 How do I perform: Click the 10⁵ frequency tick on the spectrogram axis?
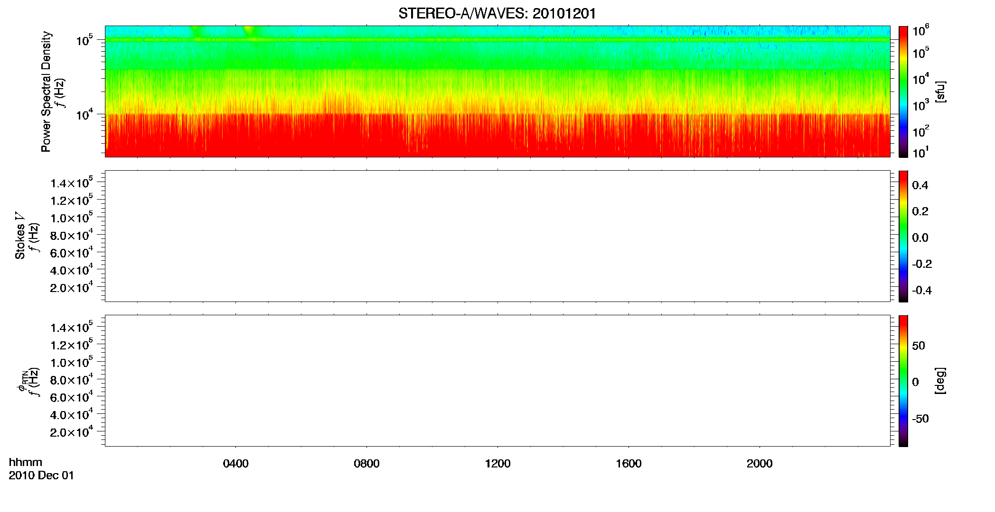85,40
